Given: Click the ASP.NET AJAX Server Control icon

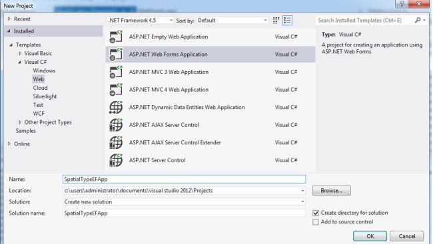Looking at the screenshot, I should 116,125.
